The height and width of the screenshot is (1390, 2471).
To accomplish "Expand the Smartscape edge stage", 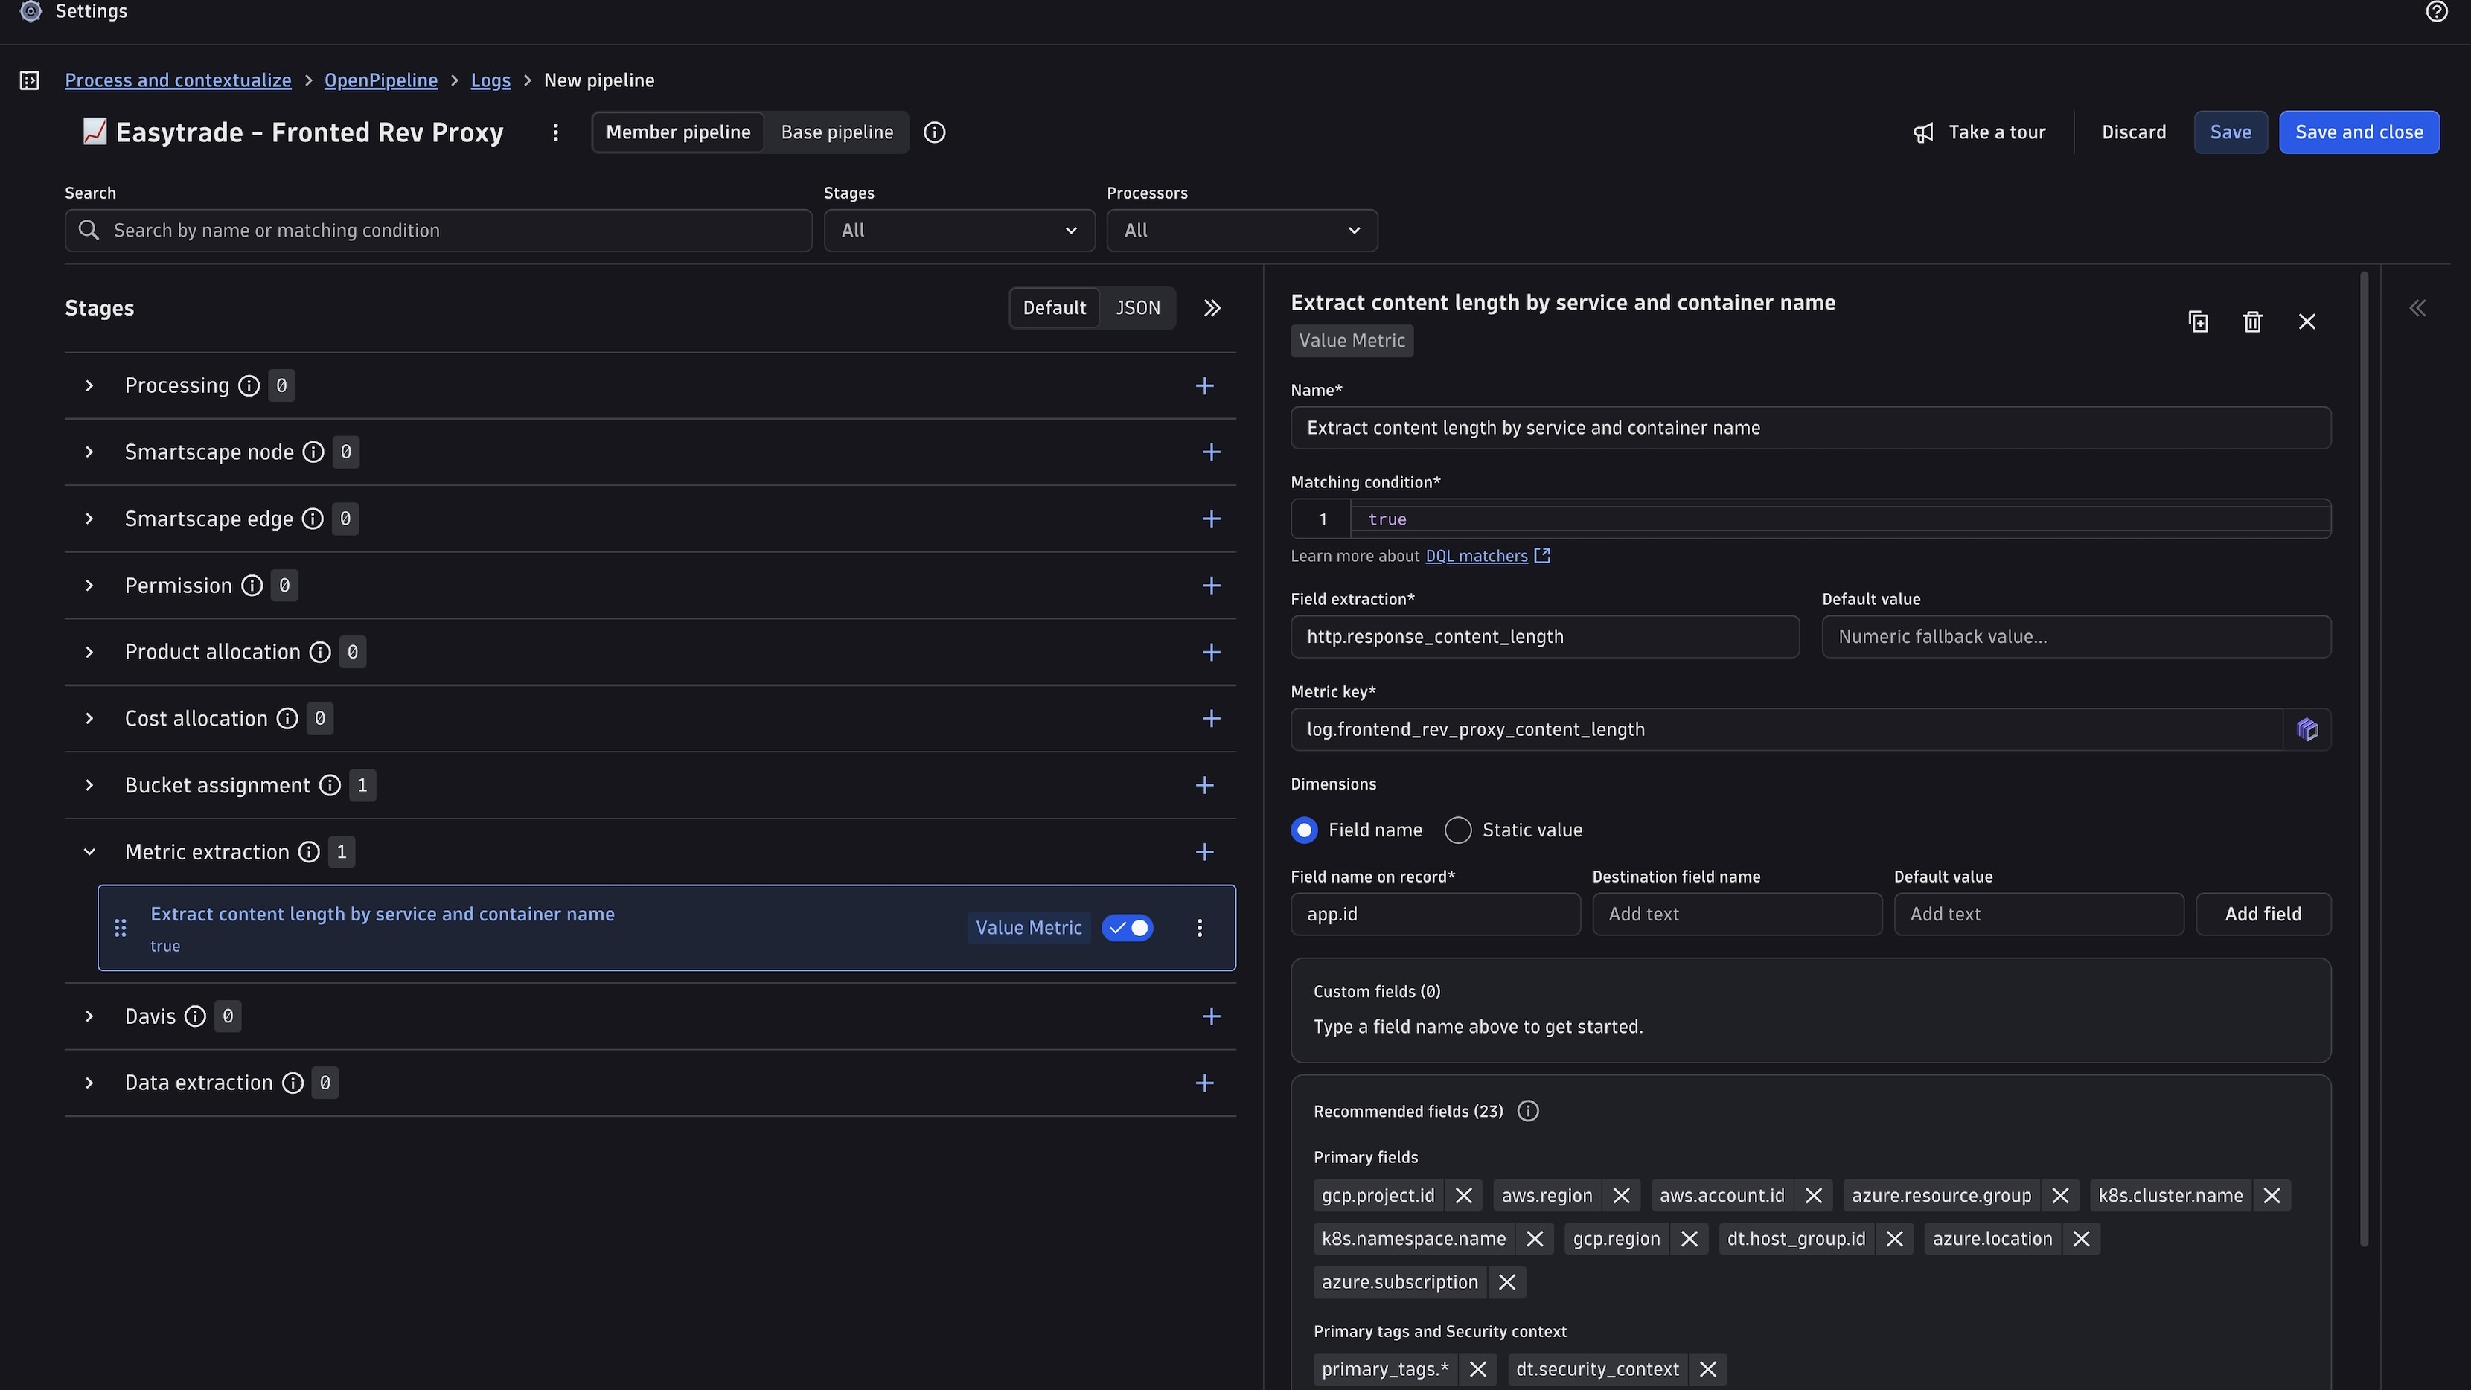I will click(x=89, y=519).
